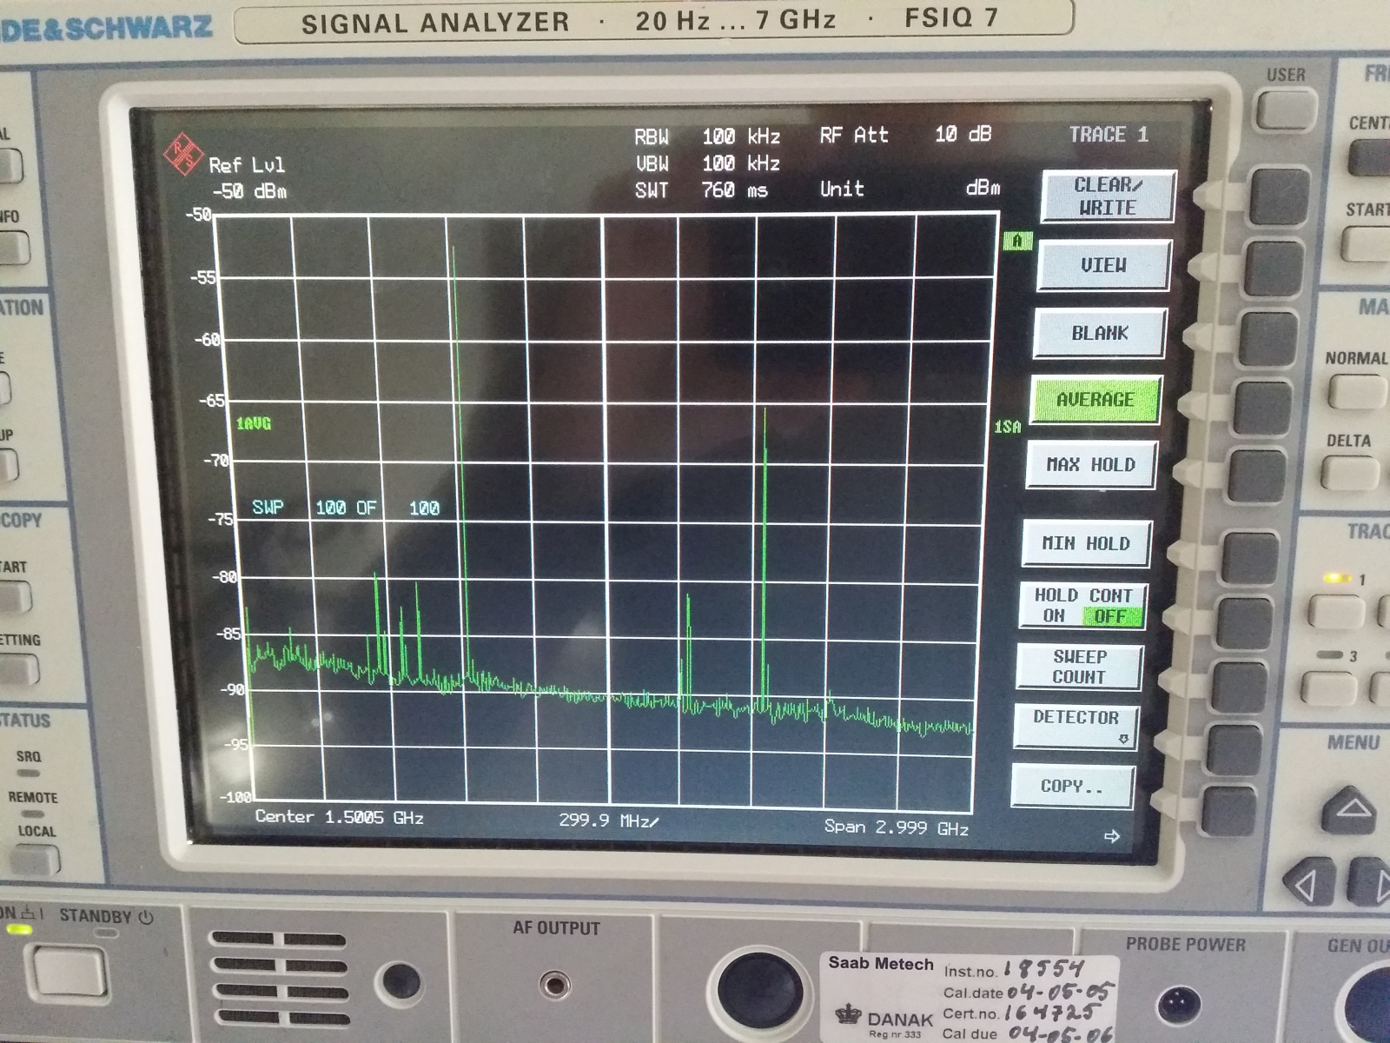Push hardware key beside SWEEP COUNT softkey
This screenshot has width=1390, height=1043.
tap(1238, 688)
